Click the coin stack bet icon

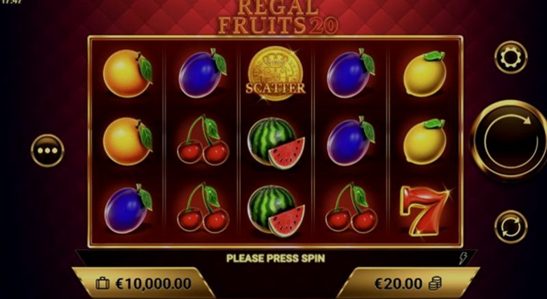pos(435,283)
